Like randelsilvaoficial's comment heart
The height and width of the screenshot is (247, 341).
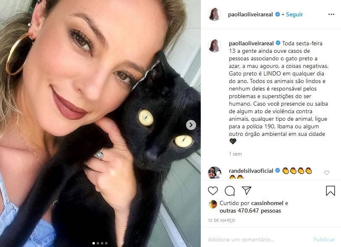click(327, 173)
